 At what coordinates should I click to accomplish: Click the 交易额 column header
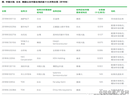pyautogui.click(x=100, y=11)
